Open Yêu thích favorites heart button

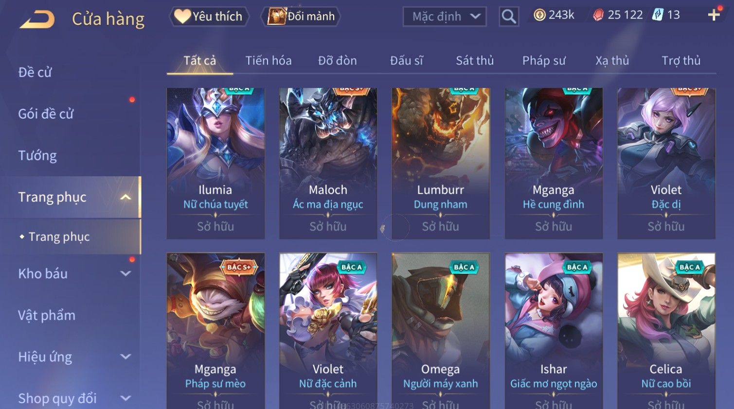209,17
